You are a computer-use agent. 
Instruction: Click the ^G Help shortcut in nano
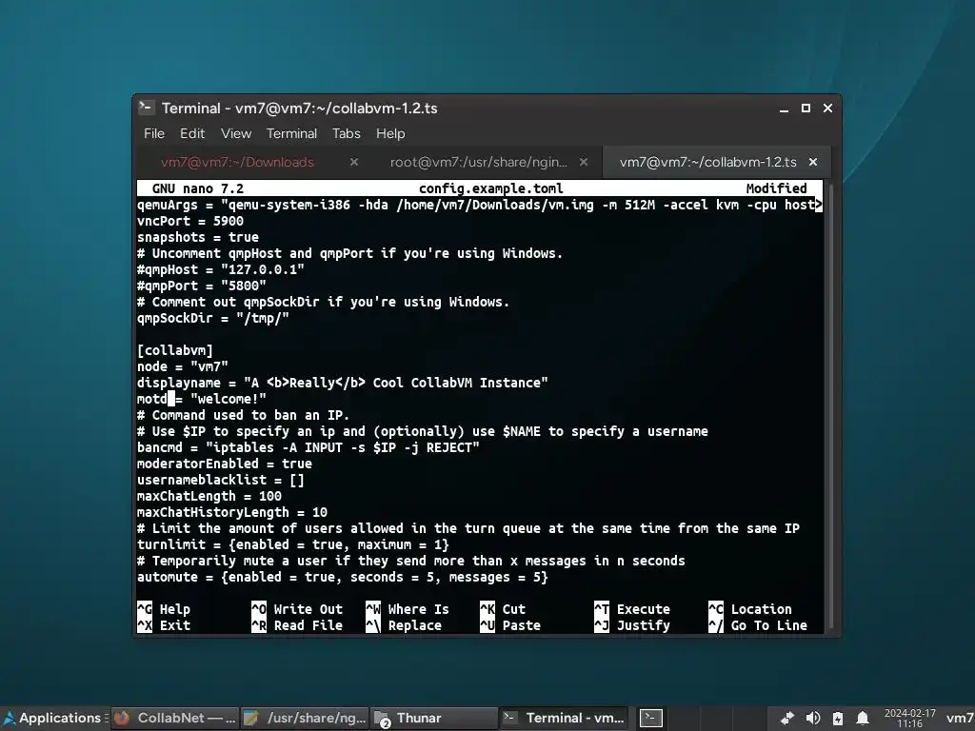pyautogui.click(x=164, y=609)
